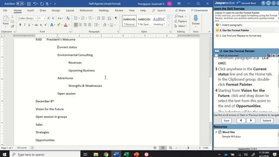Click the Windows Start button
The image size is (279, 157).
click(x=4, y=154)
